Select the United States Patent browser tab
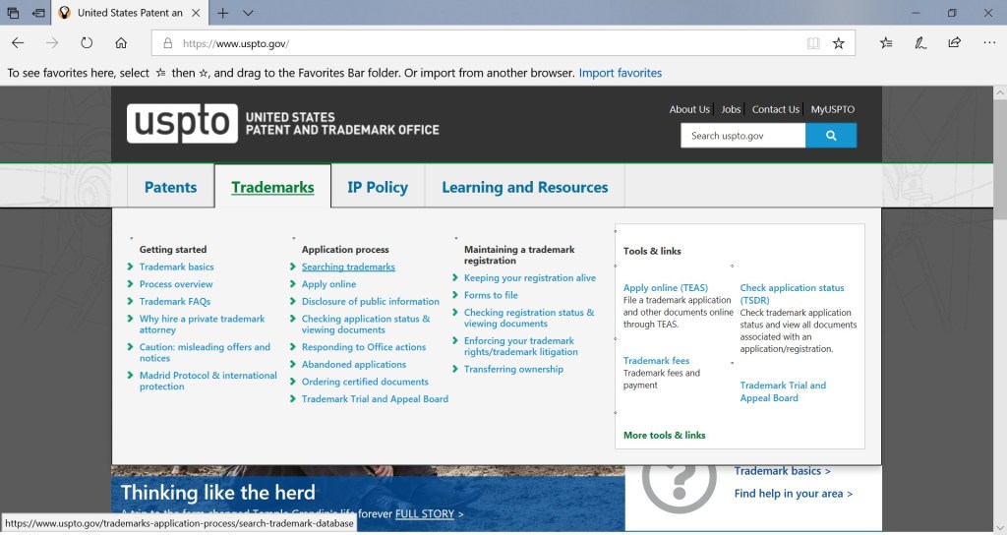 click(x=129, y=13)
